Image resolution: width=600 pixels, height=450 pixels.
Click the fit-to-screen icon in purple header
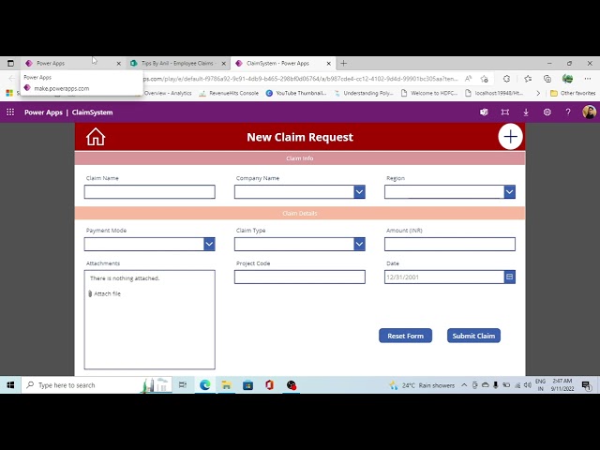pyautogui.click(x=505, y=112)
